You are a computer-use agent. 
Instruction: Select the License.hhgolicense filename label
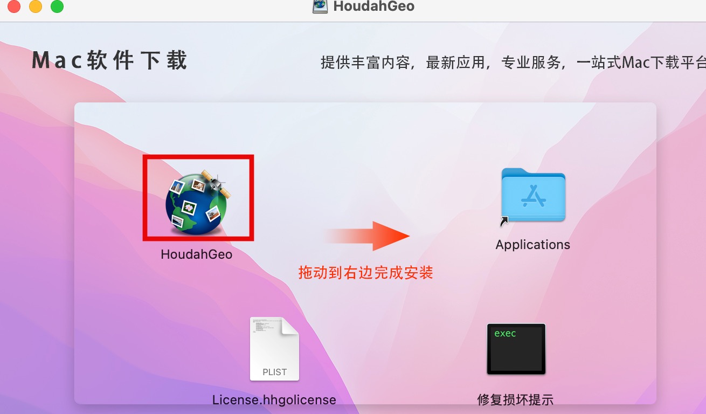[274, 400]
